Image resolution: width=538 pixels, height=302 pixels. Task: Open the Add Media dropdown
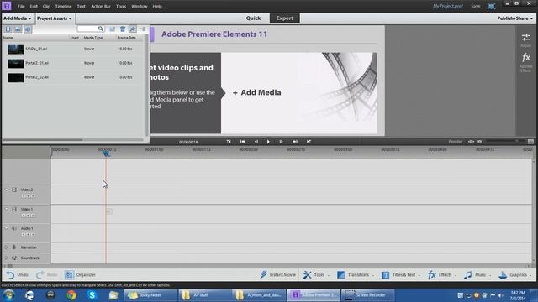[18, 18]
